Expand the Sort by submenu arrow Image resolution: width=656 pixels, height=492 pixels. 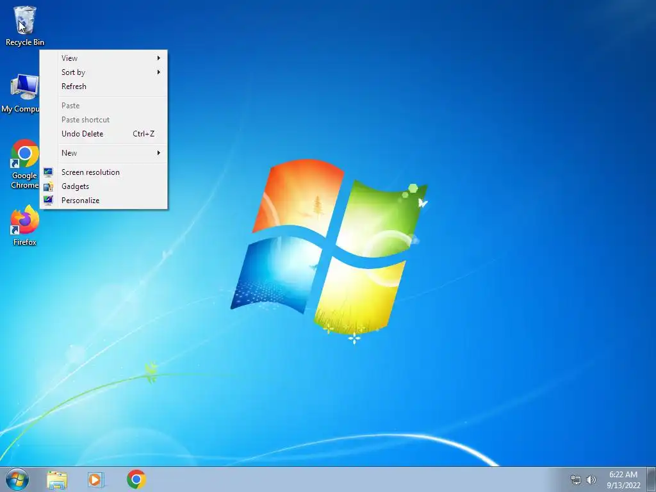point(159,72)
